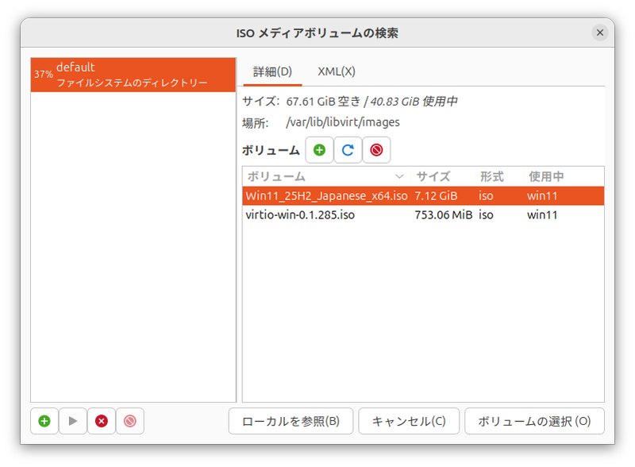Viewport: 635px width, 467px height.
Task: Close the ISO media volume search dialog
Action: coord(600,33)
